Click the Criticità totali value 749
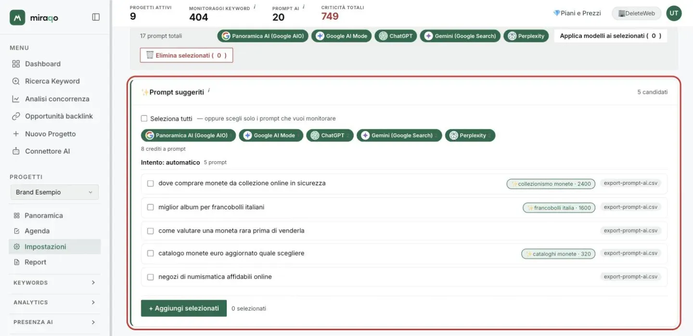This screenshot has width=693, height=336. pyautogui.click(x=330, y=16)
